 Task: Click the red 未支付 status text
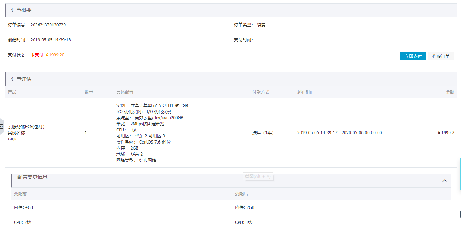37,55
